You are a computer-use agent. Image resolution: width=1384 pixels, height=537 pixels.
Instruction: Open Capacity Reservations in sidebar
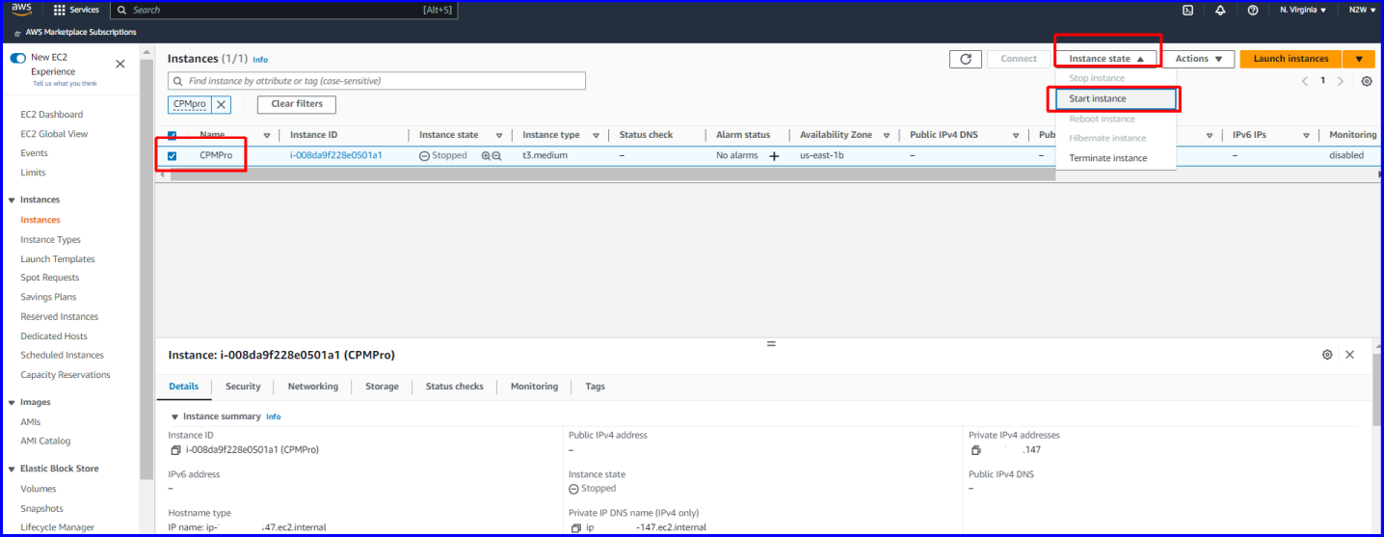click(66, 375)
